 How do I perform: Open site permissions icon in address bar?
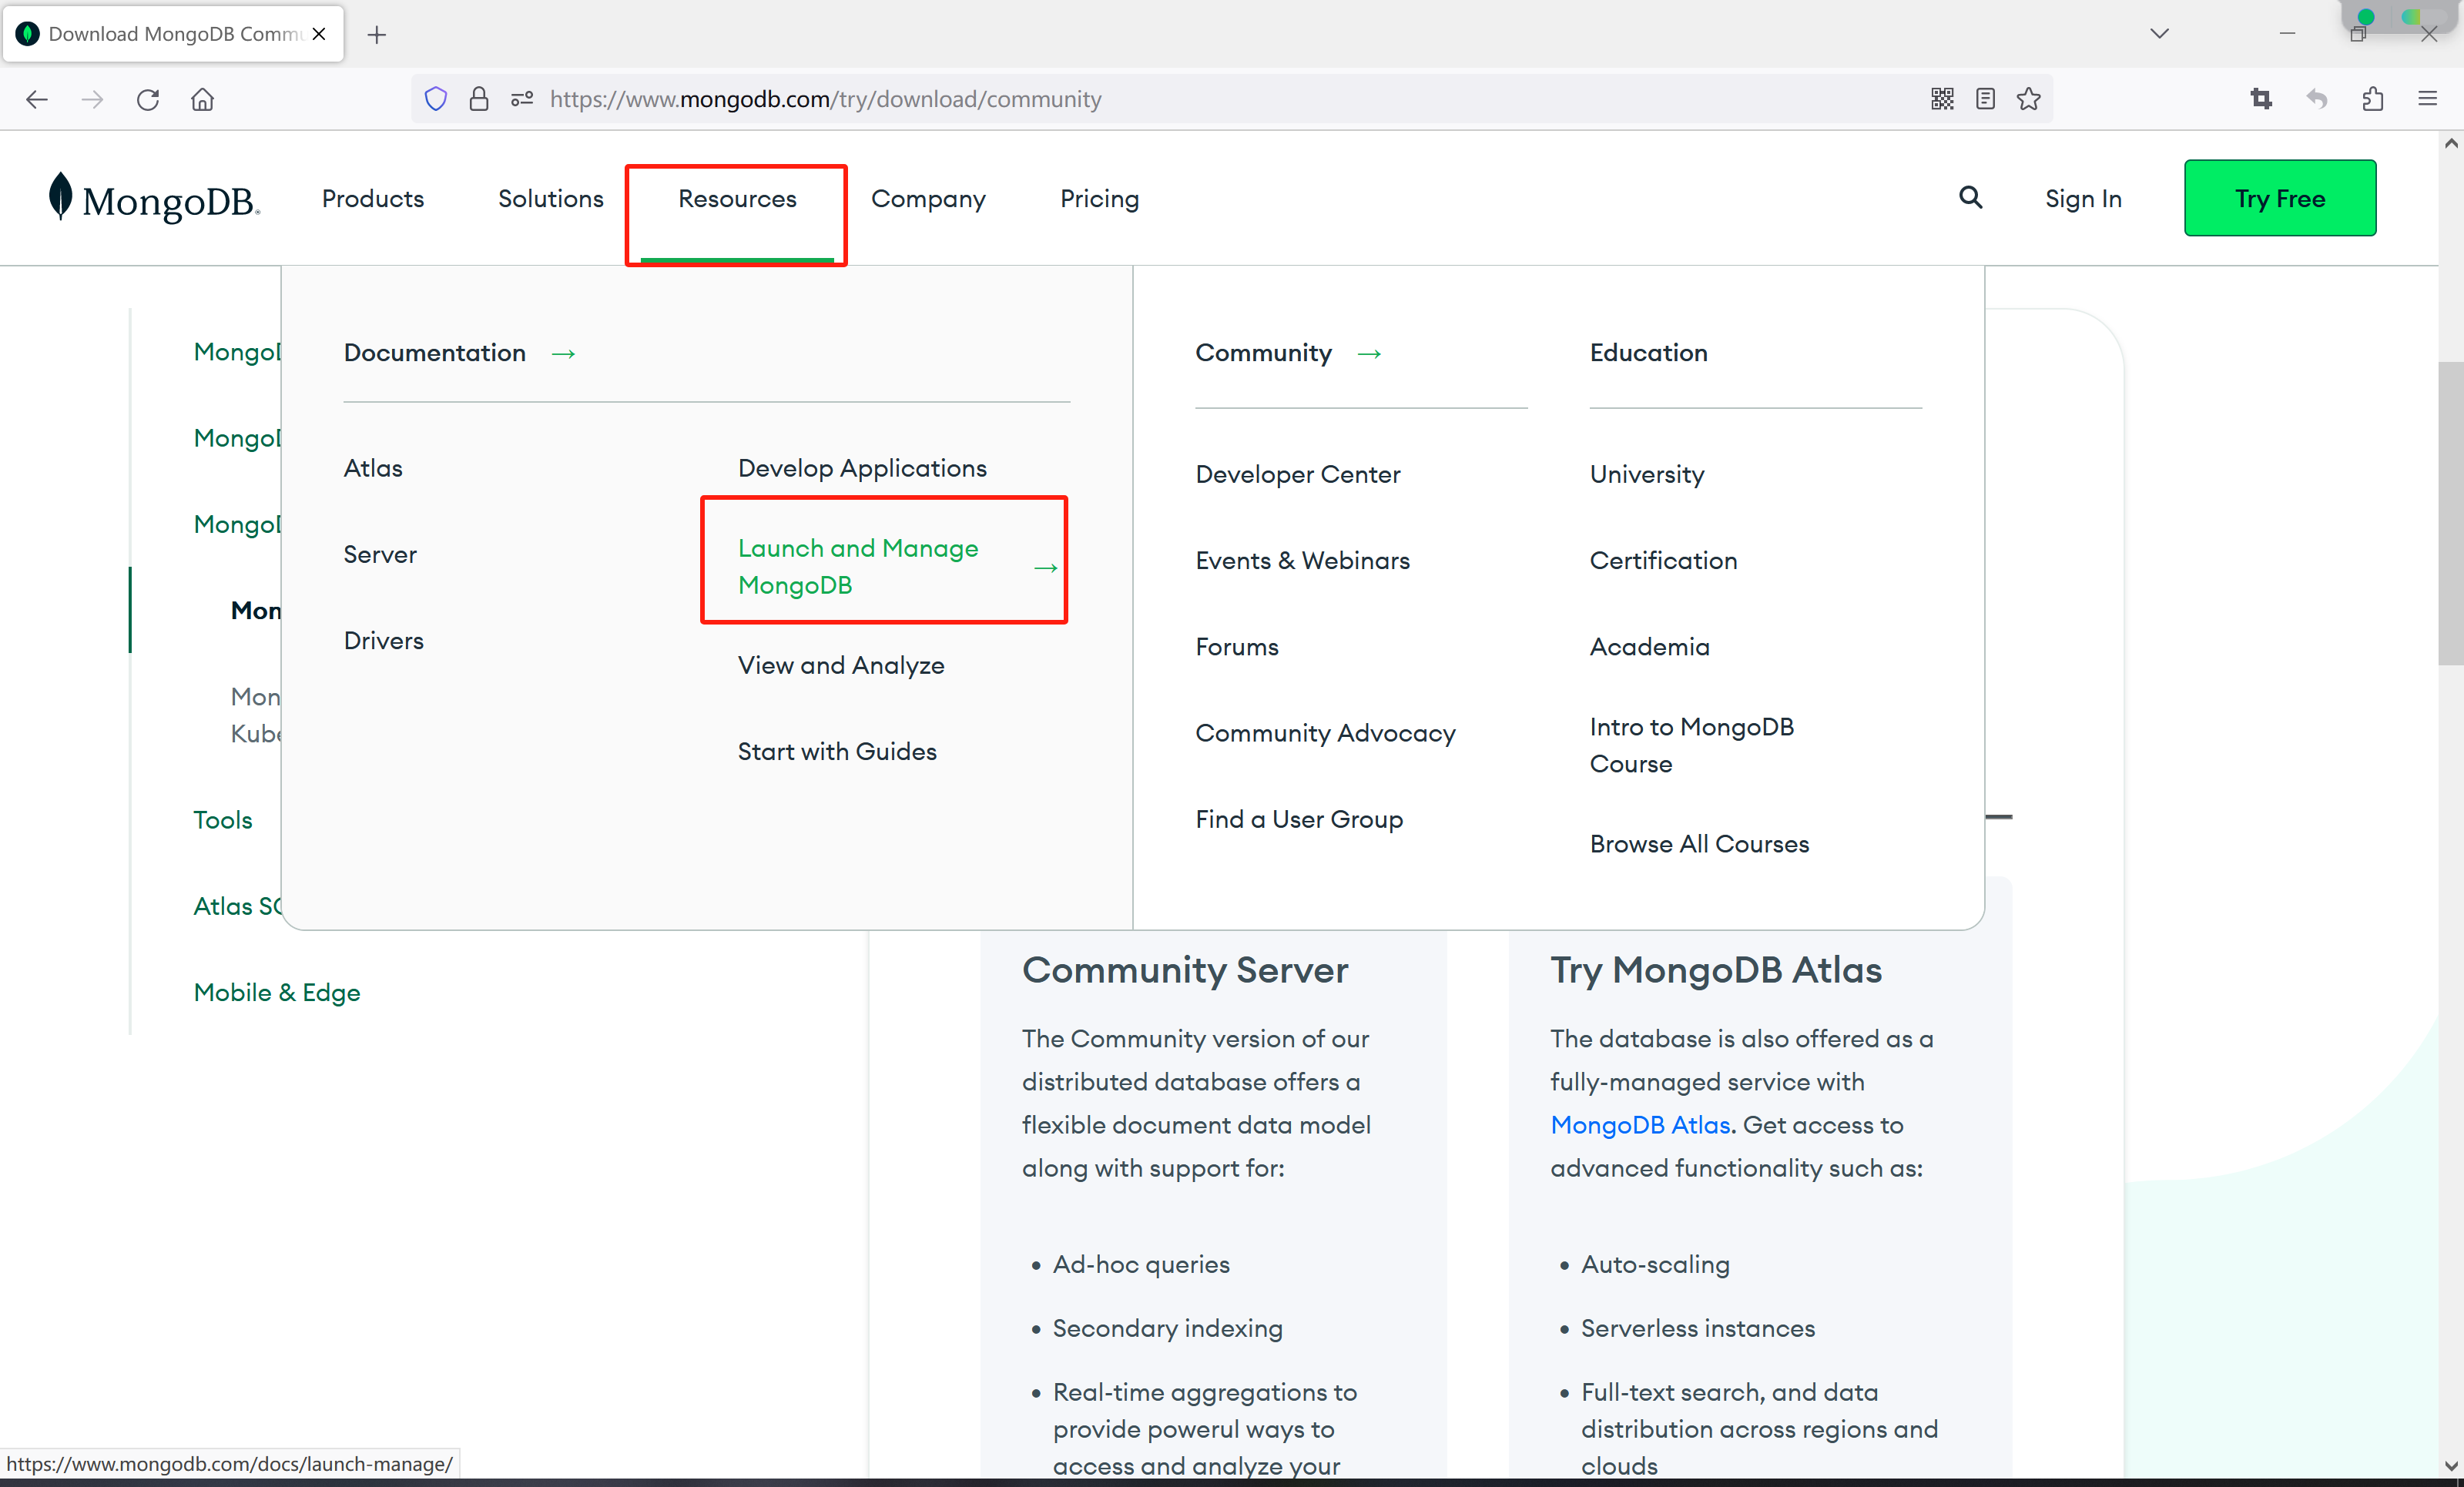(522, 99)
